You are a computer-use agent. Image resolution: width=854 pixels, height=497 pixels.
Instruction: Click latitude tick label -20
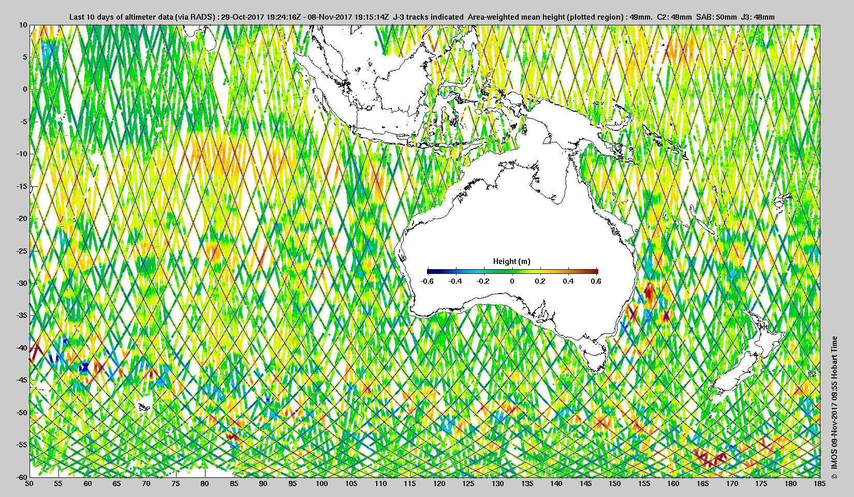22,218
